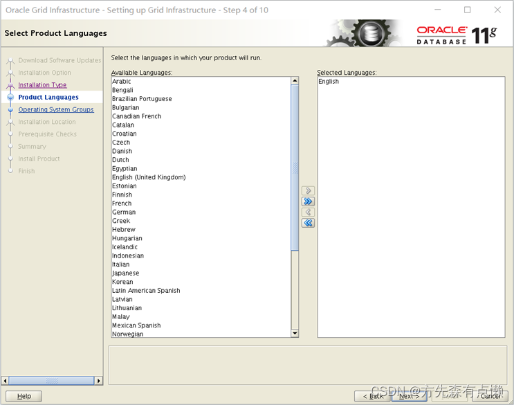Select Hungarian in Available Languages
Image resolution: width=514 pixels, height=405 pixels.
click(201, 238)
